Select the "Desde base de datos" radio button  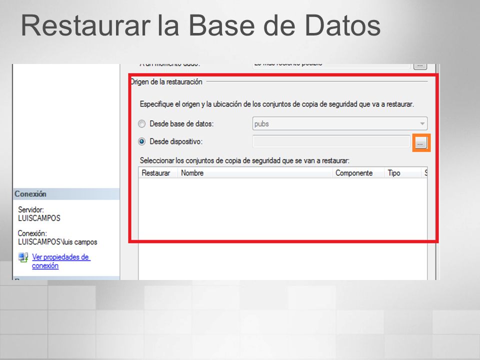point(141,124)
